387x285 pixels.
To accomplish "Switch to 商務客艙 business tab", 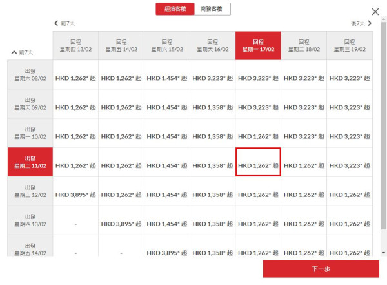I will point(212,9).
